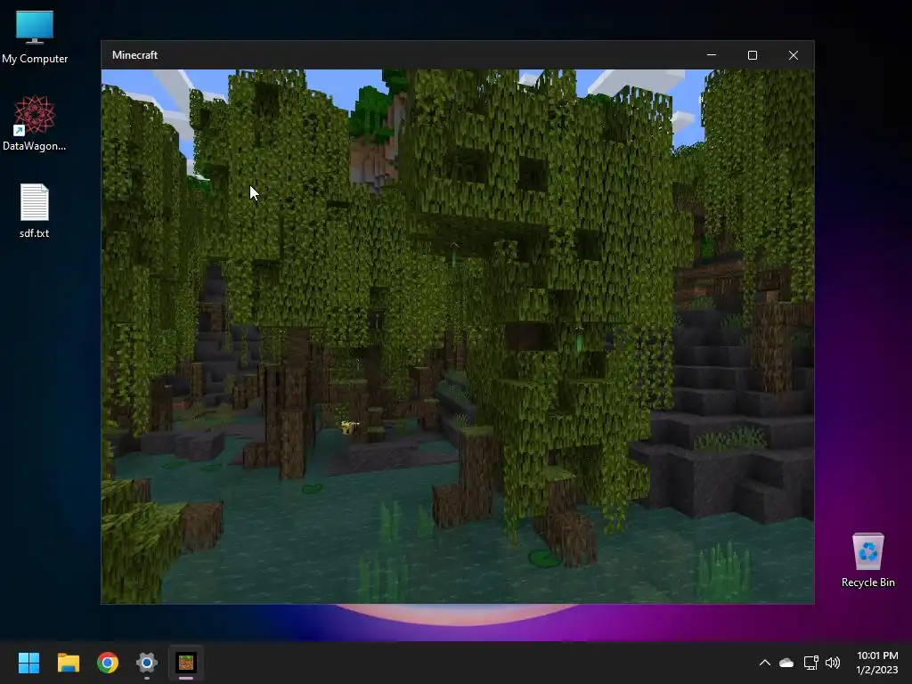Maximize the Minecraft window
This screenshot has width=912, height=684.
752,54
